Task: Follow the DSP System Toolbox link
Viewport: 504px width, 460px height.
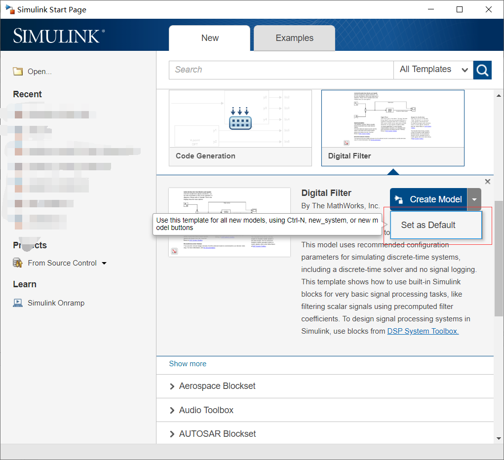Action: [422, 331]
